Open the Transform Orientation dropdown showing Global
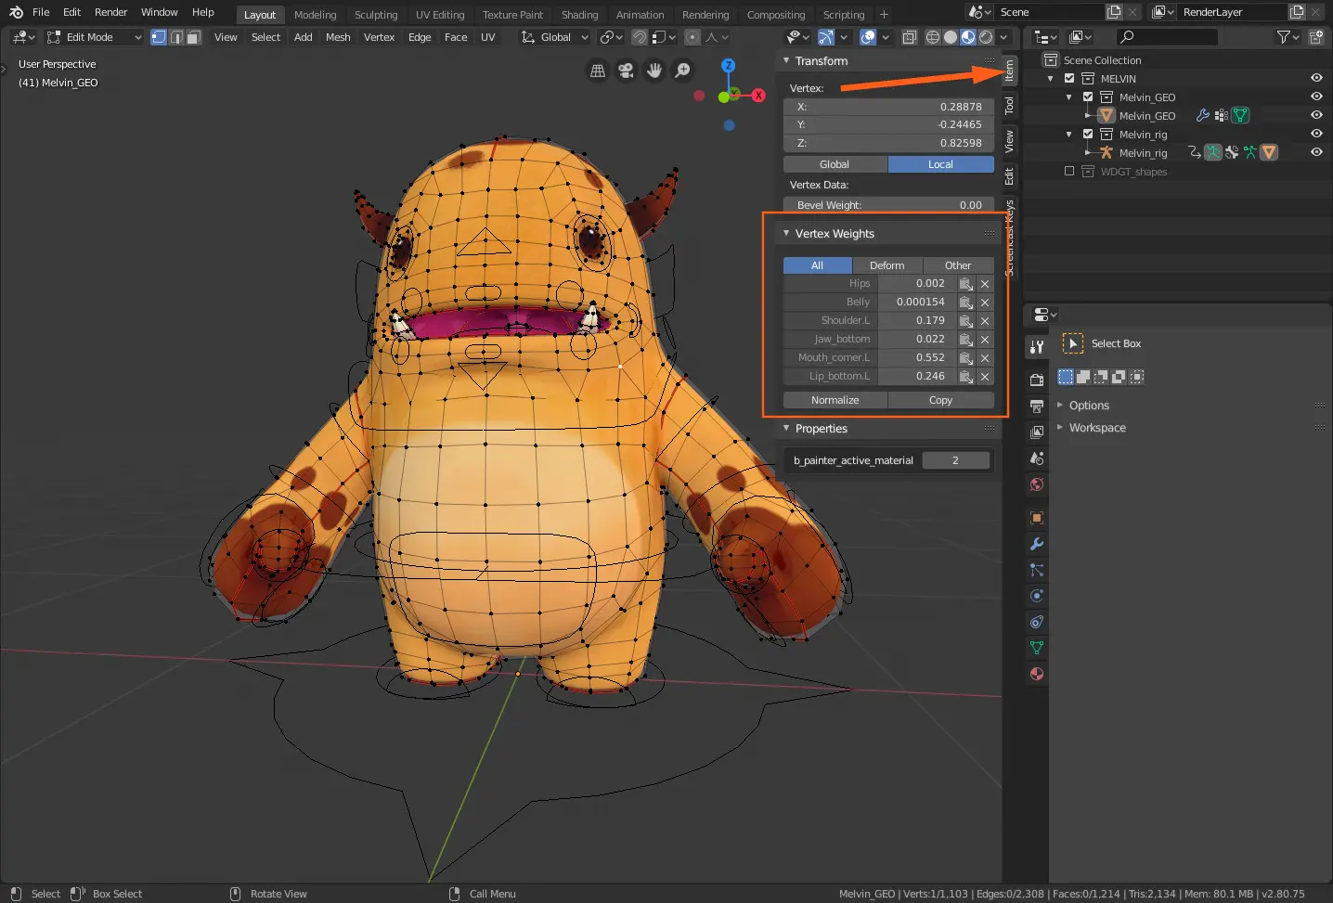Screen dimensions: 1333x903 pyautogui.click(x=554, y=37)
